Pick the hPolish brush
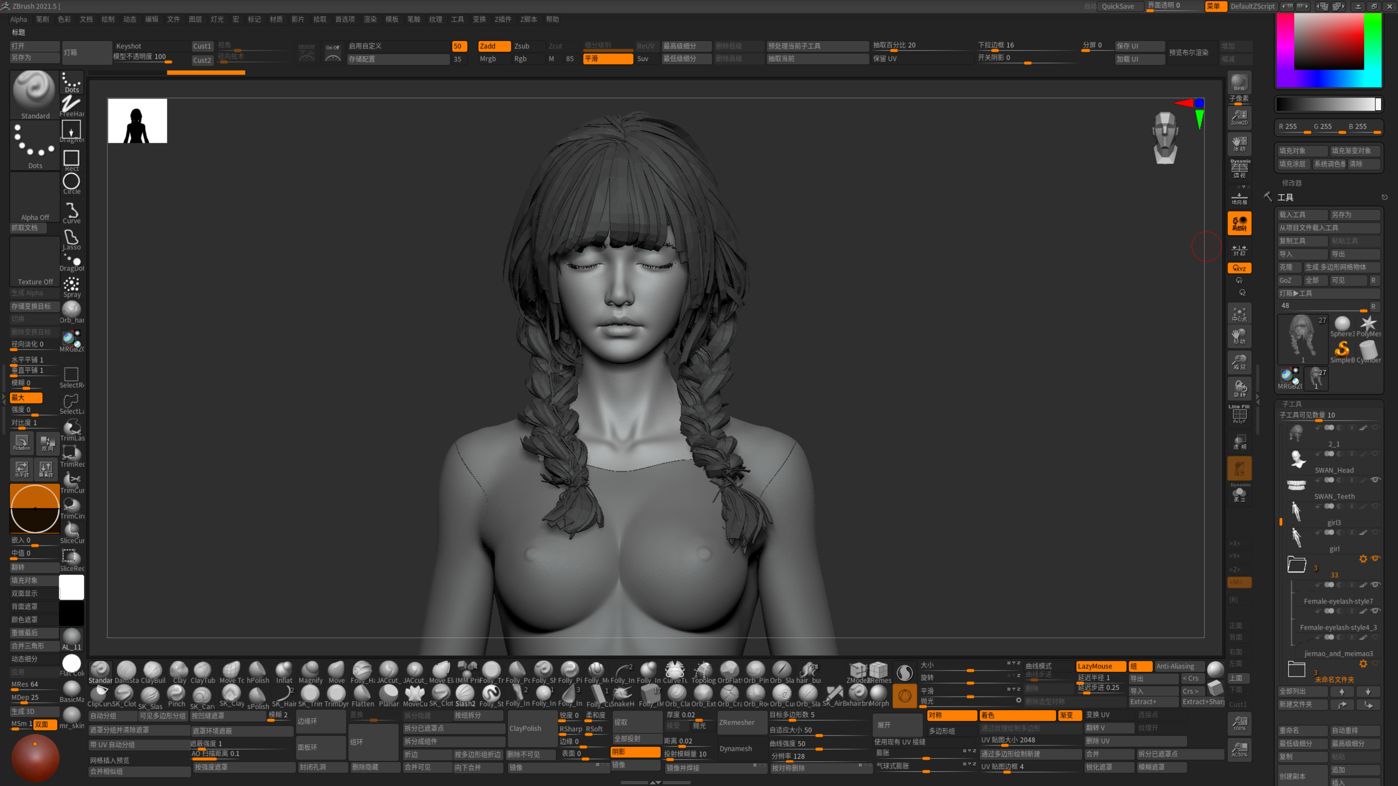 coord(258,672)
